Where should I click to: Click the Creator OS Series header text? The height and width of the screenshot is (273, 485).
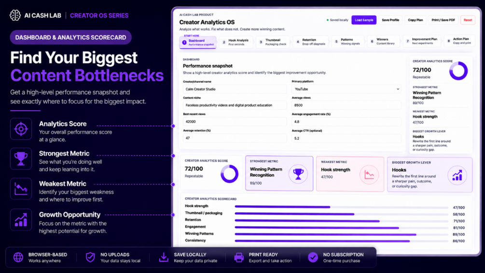coord(99,15)
